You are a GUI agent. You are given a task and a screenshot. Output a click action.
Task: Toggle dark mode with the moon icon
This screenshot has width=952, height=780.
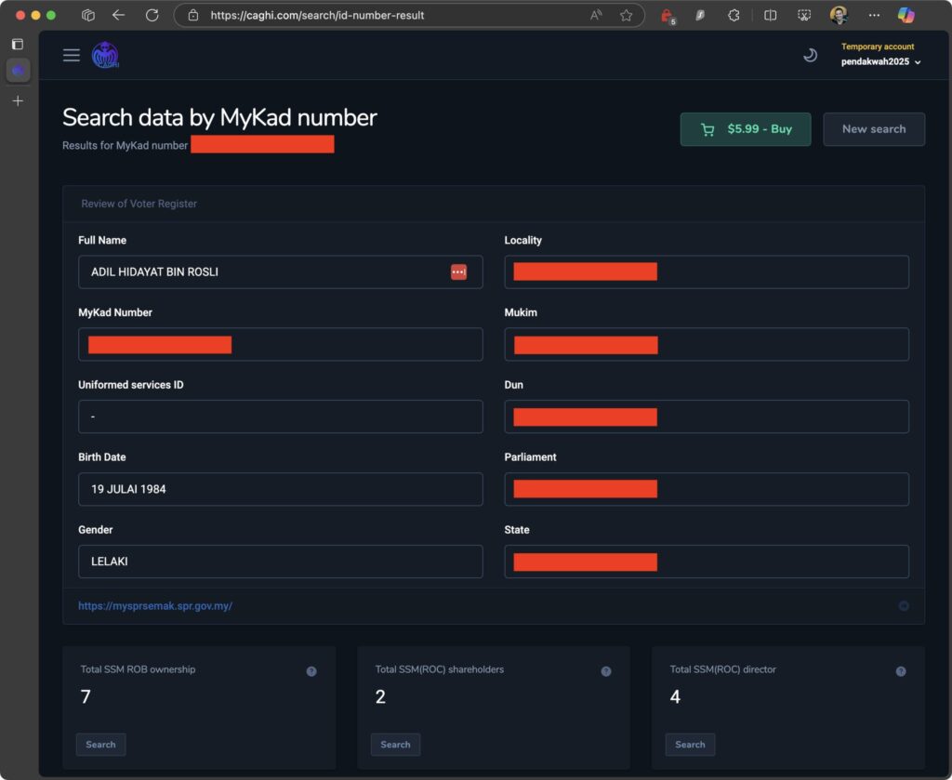point(810,56)
